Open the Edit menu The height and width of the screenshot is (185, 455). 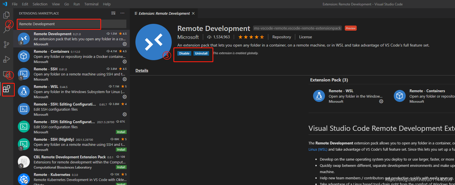(25, 4)
